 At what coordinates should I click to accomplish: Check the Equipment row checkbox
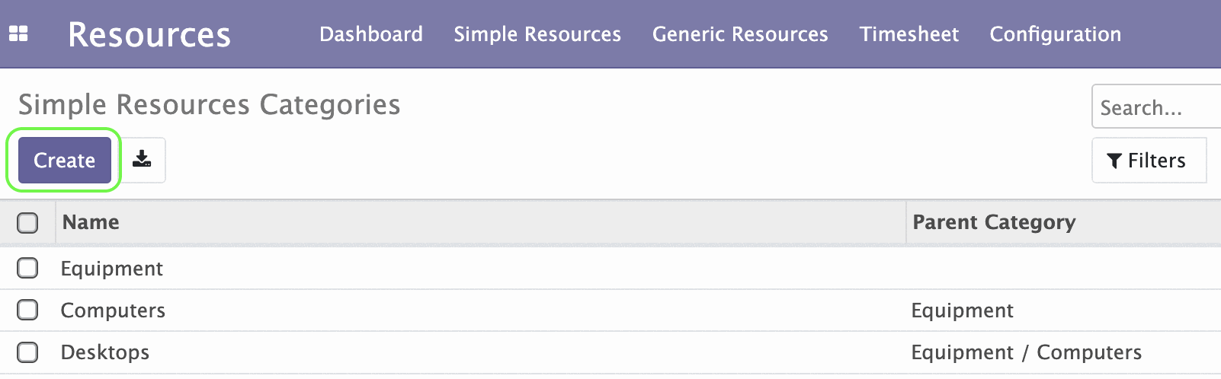click(x=27, y=268)
